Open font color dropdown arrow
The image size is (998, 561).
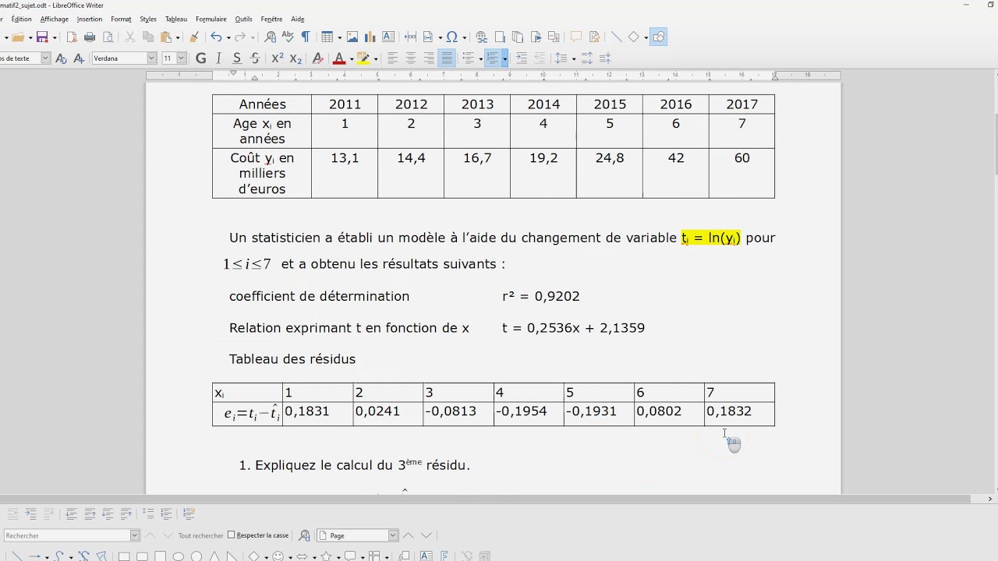coord(351,58)
